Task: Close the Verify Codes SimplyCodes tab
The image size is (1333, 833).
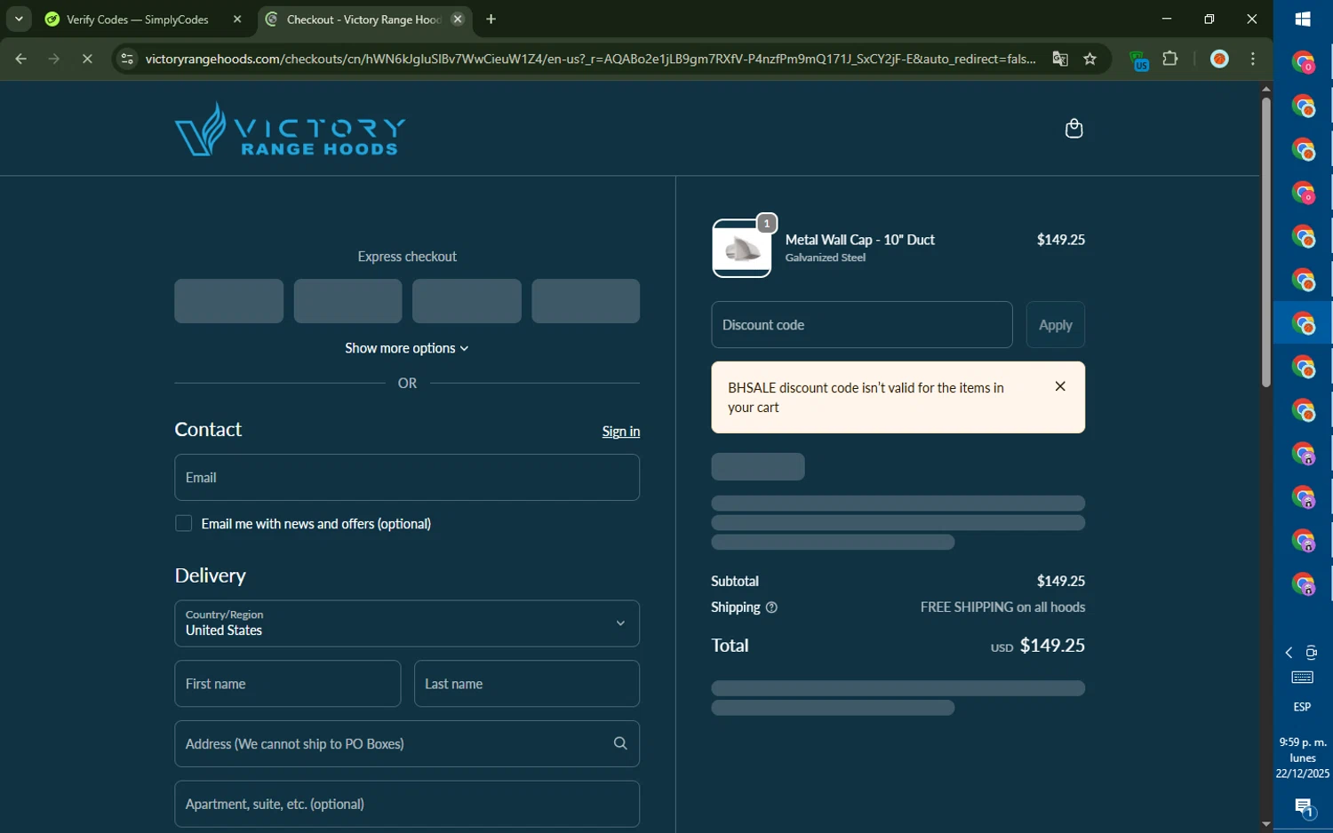Action: pyautogui.click(x=237, y=19)
